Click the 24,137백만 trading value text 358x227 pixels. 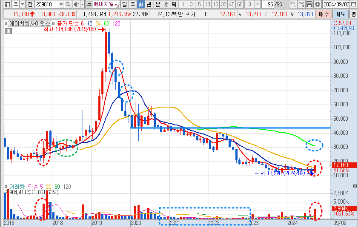tap(170, 14)
